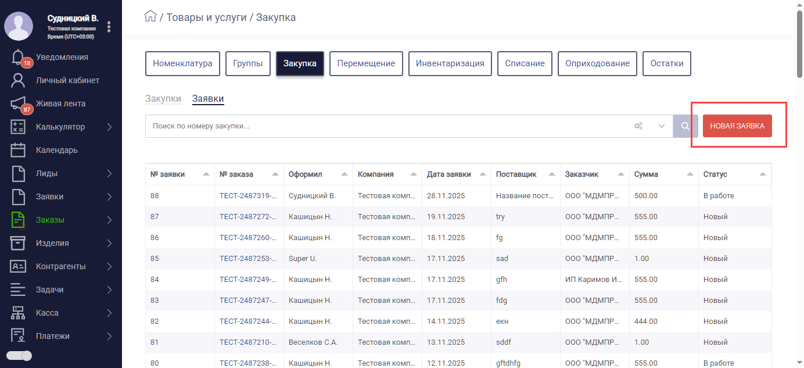
Task: Select the Закупки sub-tab
Action: pos(163,99)
